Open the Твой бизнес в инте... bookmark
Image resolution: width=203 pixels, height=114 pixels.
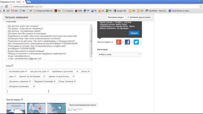[x=179, y=11]
